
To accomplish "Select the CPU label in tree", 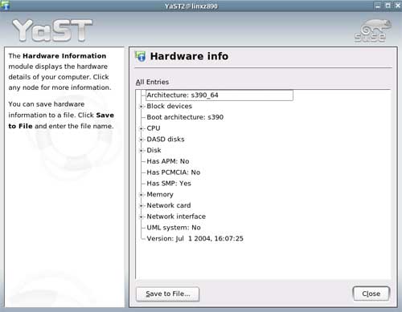I will click(x=154, y=128).
